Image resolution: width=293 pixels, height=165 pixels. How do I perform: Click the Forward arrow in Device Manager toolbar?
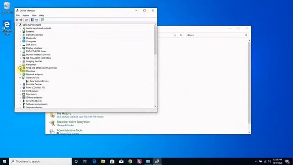tap(21, 20)
